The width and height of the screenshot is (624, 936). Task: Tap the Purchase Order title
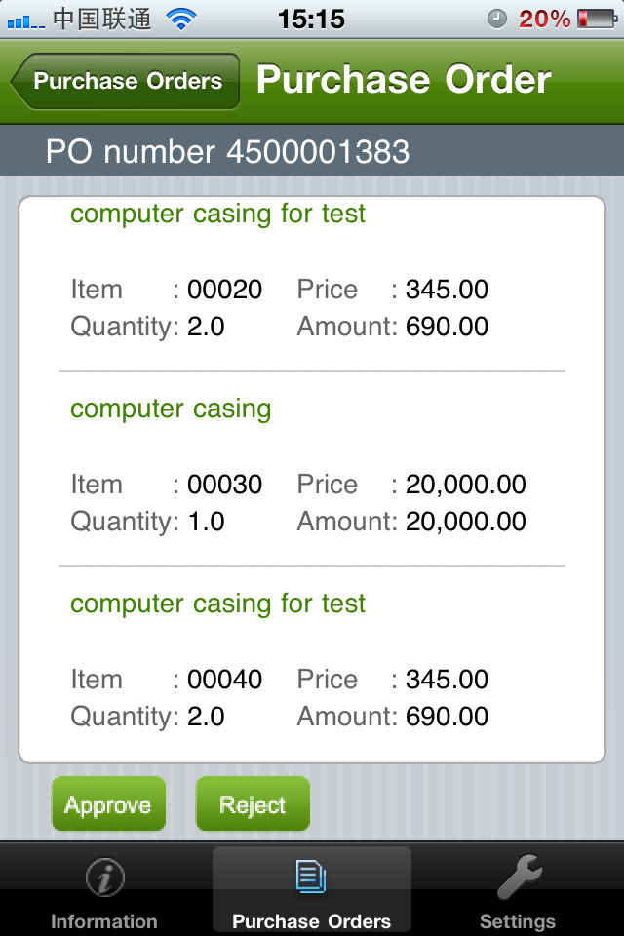click(404, 80)
